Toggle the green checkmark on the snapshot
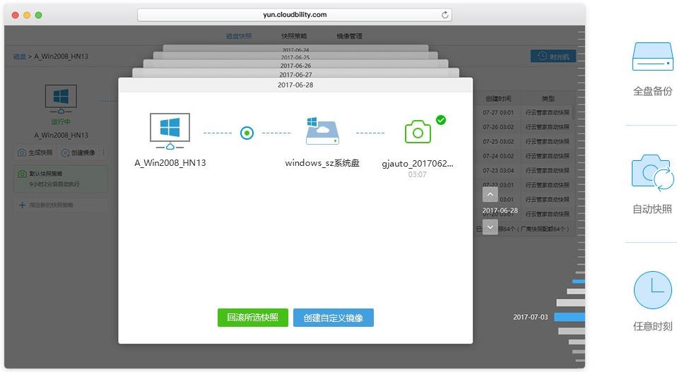This screenshot has width=677, height=372. tap(441, 120)
